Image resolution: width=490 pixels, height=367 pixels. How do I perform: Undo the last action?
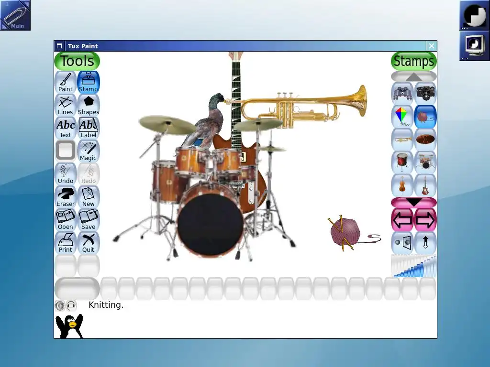[x=66, y=174]
